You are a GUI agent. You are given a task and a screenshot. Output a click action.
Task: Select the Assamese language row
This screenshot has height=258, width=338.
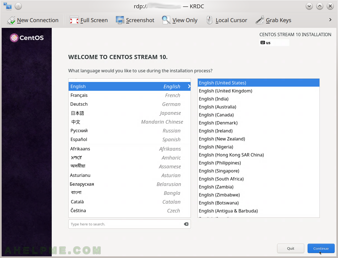tap(129, 166)
